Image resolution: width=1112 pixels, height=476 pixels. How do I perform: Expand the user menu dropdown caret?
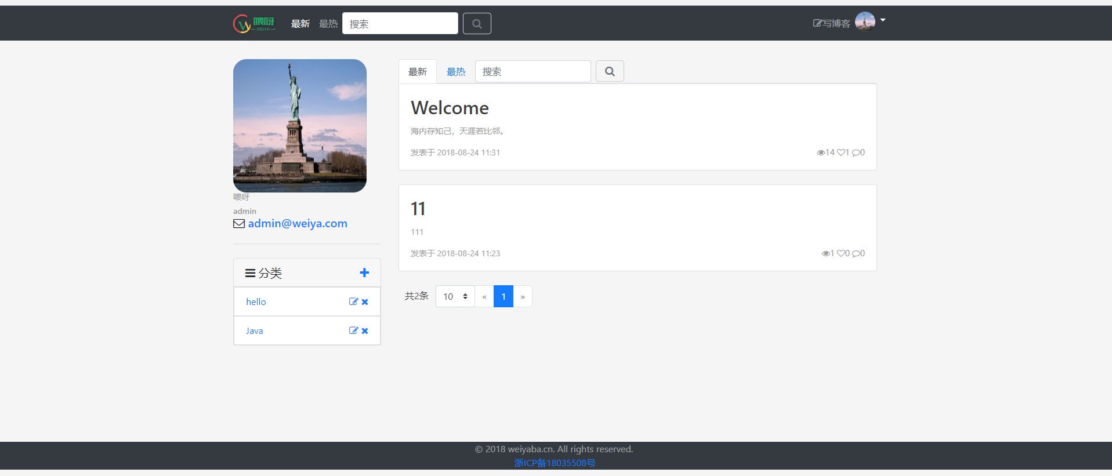(883, 20)
